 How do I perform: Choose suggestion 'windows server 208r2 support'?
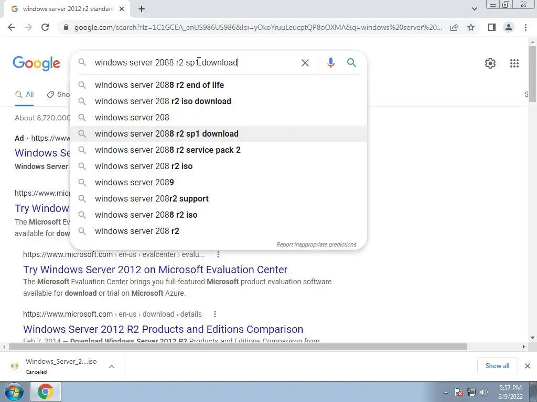[x=218, y=198]
